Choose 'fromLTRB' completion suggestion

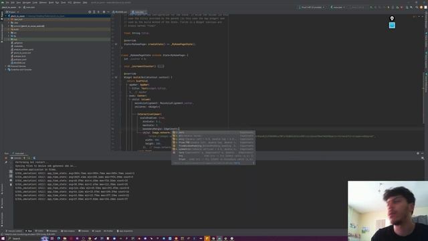(213, 143)
